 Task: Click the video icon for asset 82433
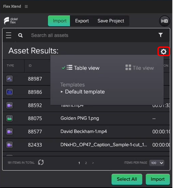point(9,145)
